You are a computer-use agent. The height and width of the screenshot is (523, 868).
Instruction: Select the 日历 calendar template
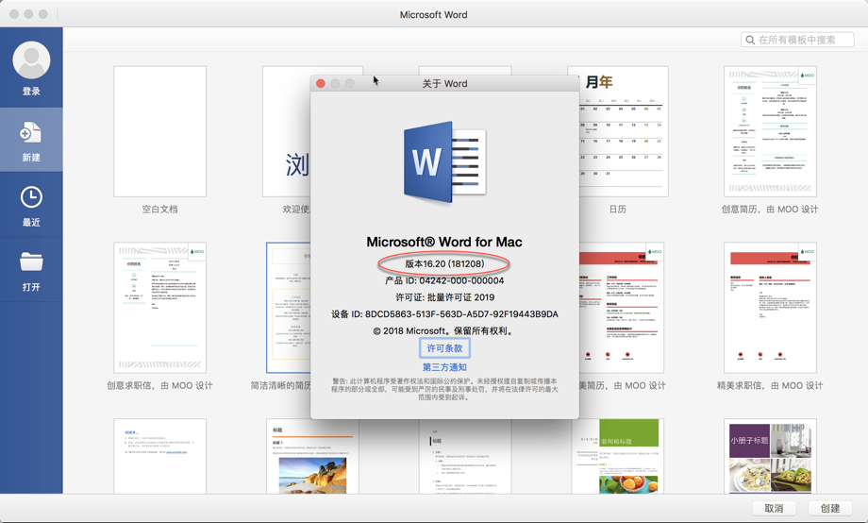(618, 131)
